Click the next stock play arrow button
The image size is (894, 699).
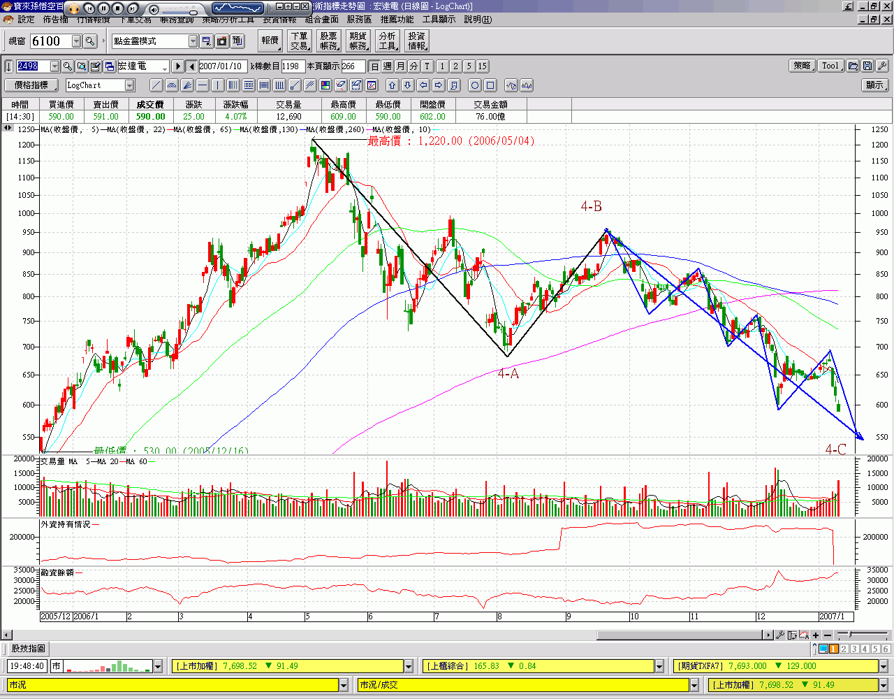[178, 66]
